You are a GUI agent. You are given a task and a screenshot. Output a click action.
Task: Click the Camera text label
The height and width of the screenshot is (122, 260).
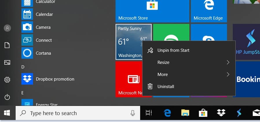(x=43, y=27)
